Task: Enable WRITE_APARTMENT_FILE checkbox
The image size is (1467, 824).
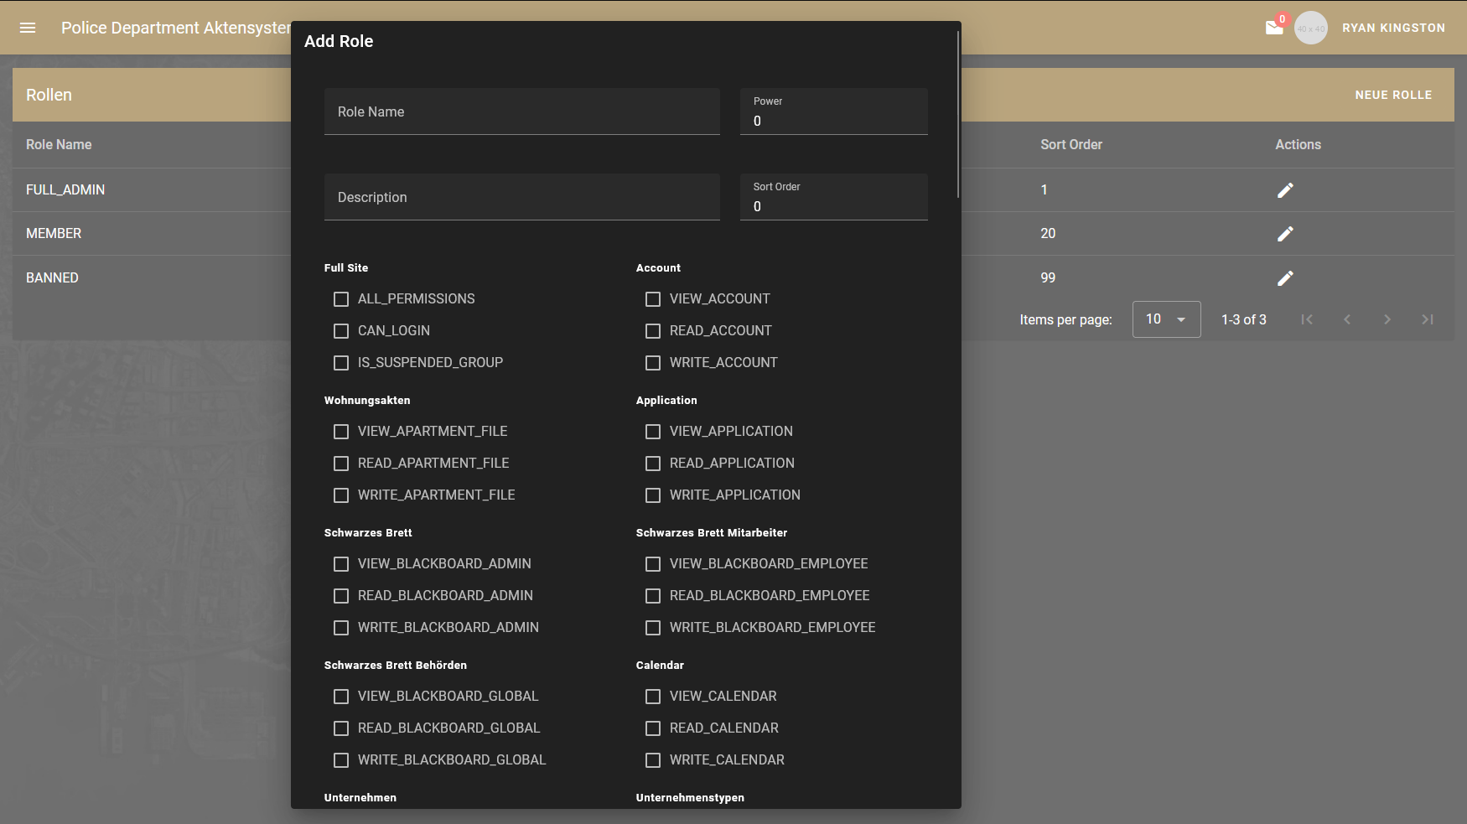Action: click(x=341, y=495)
